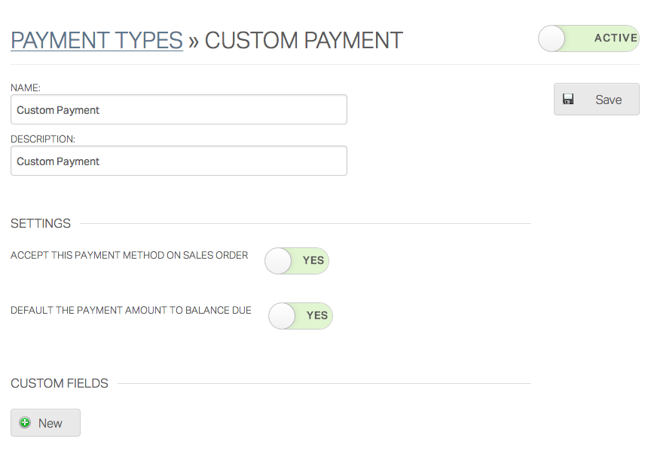Select the green plus icon on New button

25,422
